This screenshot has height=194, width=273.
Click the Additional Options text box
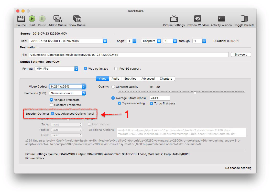tap(181, 132)
